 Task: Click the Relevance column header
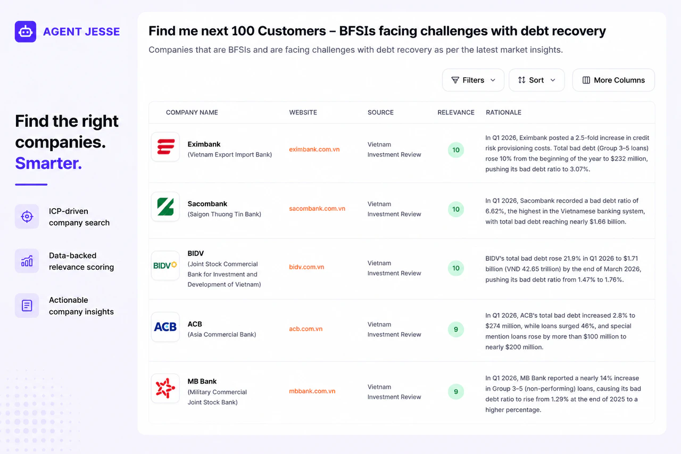[x=456, y=112]
